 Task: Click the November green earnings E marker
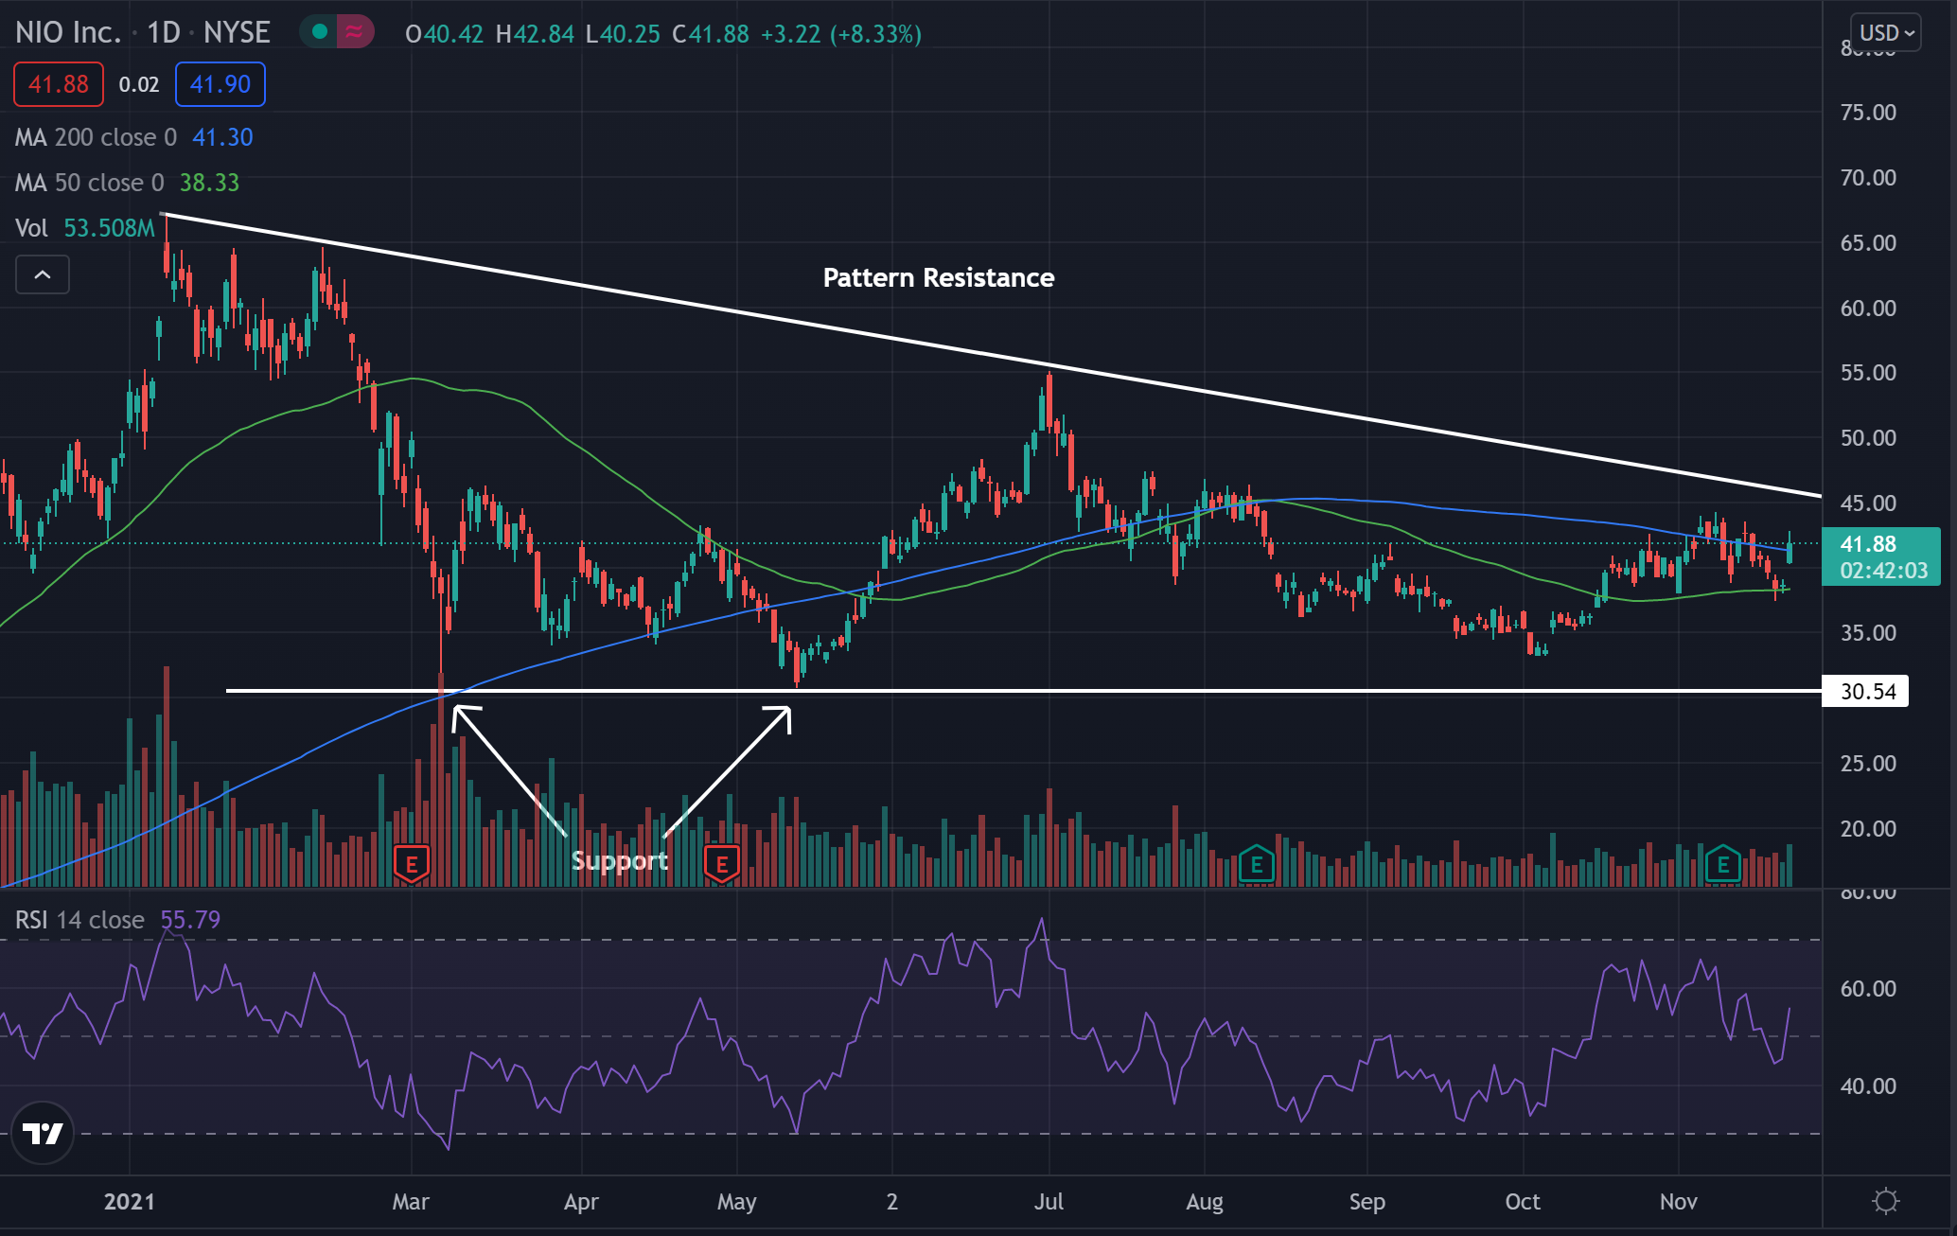point(1723,864)
